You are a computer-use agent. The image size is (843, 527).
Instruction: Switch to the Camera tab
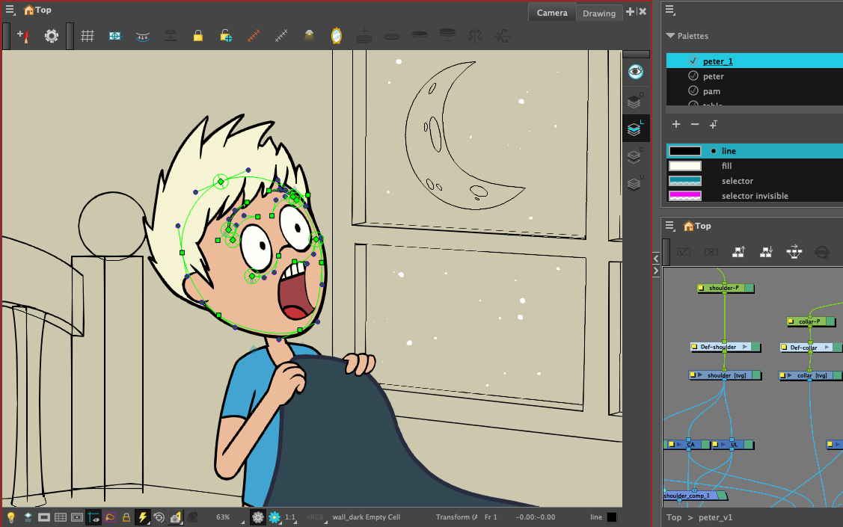coord(552,12)
